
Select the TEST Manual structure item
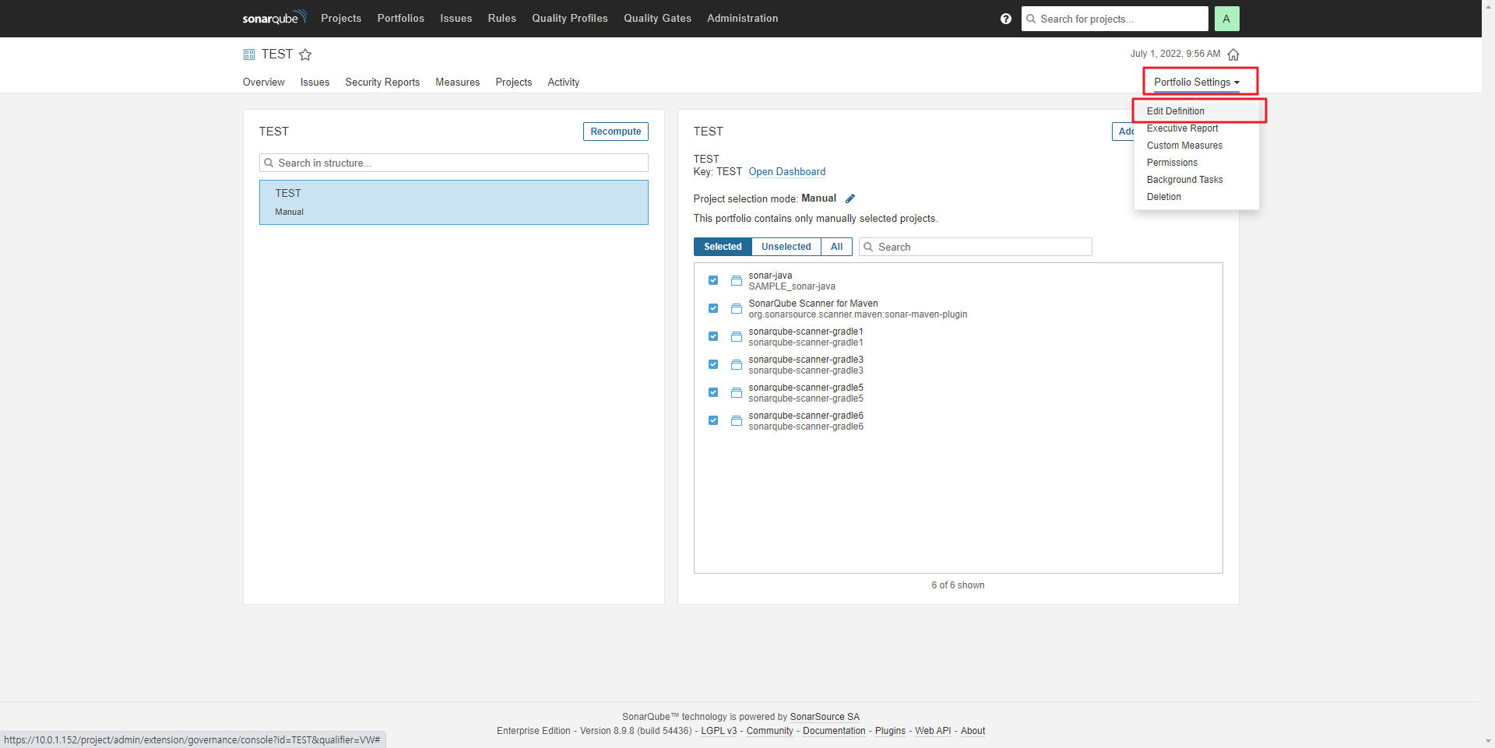pyautogui.click(x=454, y=202)
